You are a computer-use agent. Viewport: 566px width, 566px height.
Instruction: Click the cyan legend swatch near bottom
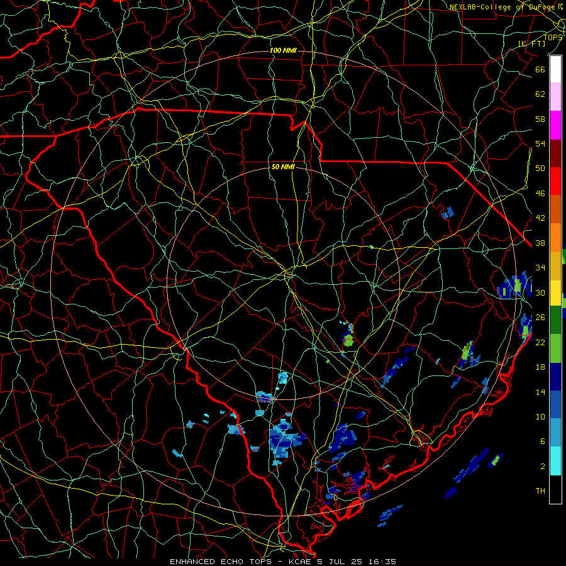click(555, 461)
